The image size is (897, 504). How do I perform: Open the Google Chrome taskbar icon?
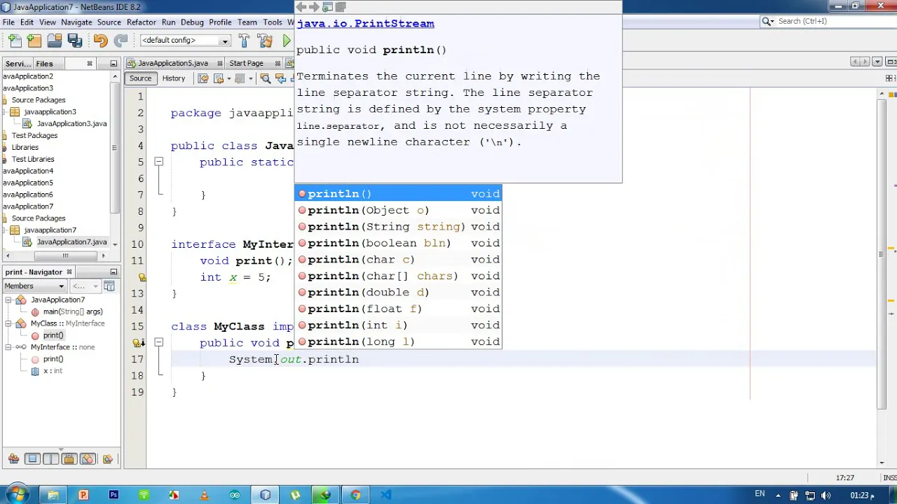pyautogui.click(x=356, y=495)
